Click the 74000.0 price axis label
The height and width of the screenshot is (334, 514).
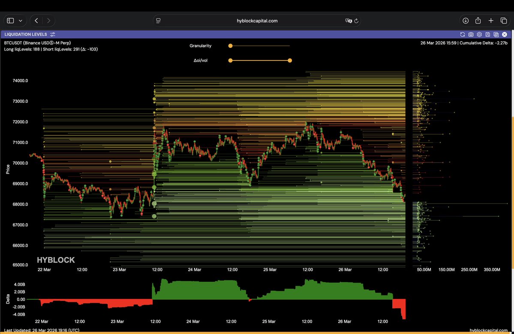point(20,81)
